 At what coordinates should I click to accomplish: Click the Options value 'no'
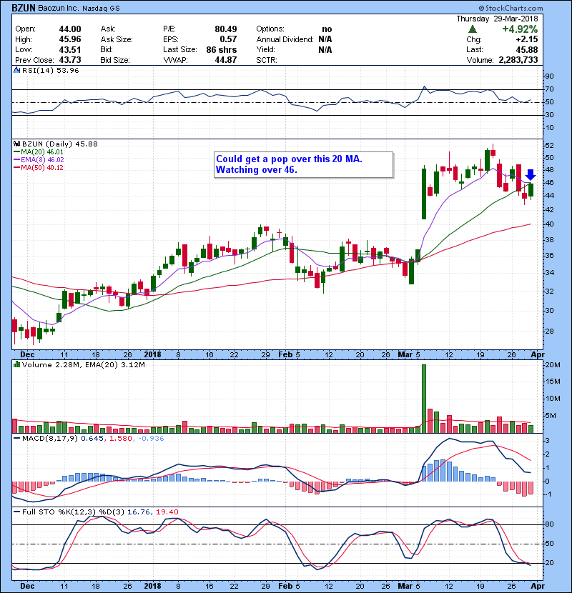point(327,29)
